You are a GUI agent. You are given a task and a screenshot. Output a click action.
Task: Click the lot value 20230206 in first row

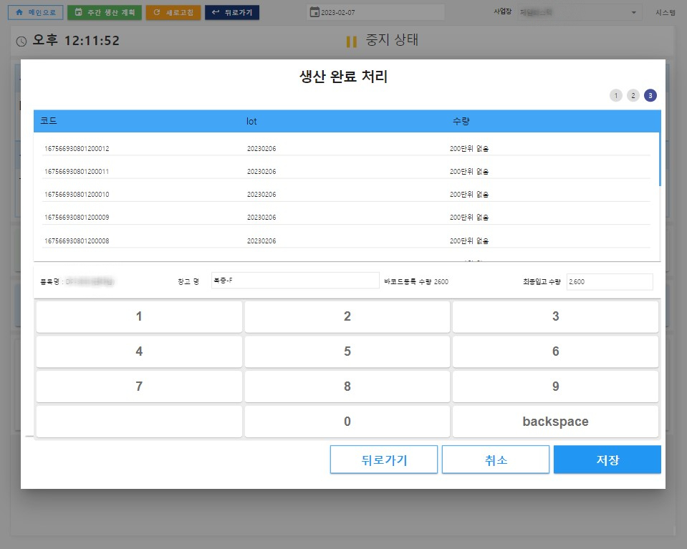click(261, 149)
